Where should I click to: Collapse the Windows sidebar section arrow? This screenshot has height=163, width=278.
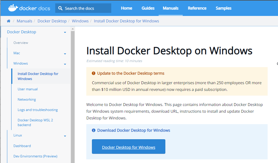(65, 64)
